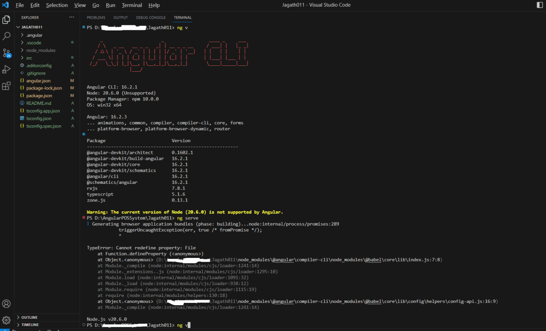Click the .editorconfig gear file icon
The width and height of the screenshot is (546, 331).
(22, 65)
